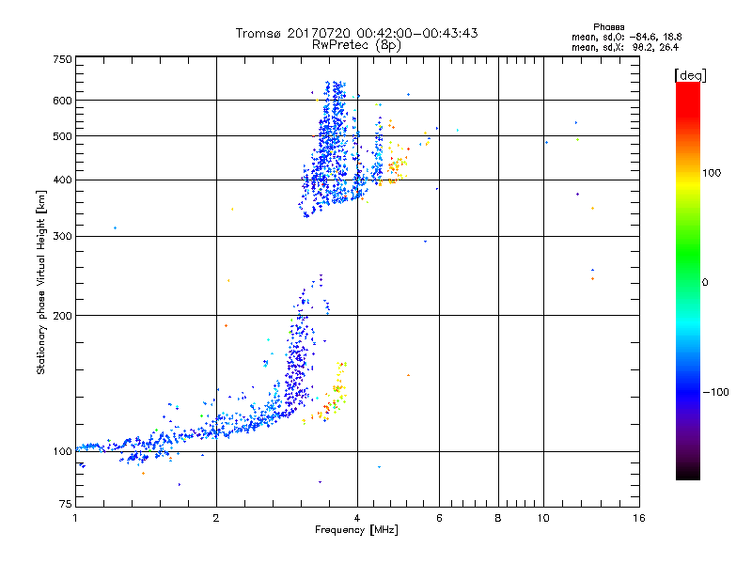Click the 'RwPretec (8p)' subtitle
Image resolution: width=752 pixels, height=564 pixels.
click(x=356, y=45)
